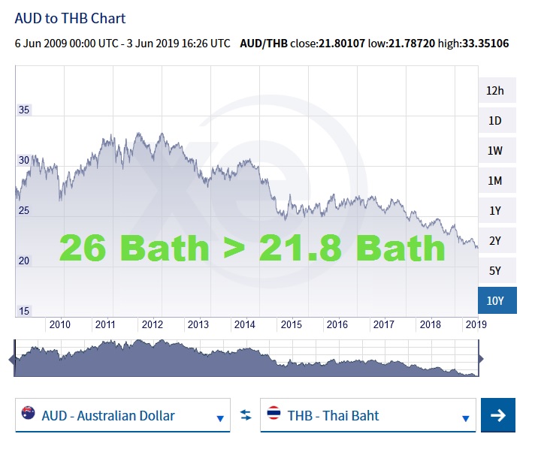The height and width of the screenshot is (452, 535).
Task: Switch chart to 1W range
Action: (494, 151)
